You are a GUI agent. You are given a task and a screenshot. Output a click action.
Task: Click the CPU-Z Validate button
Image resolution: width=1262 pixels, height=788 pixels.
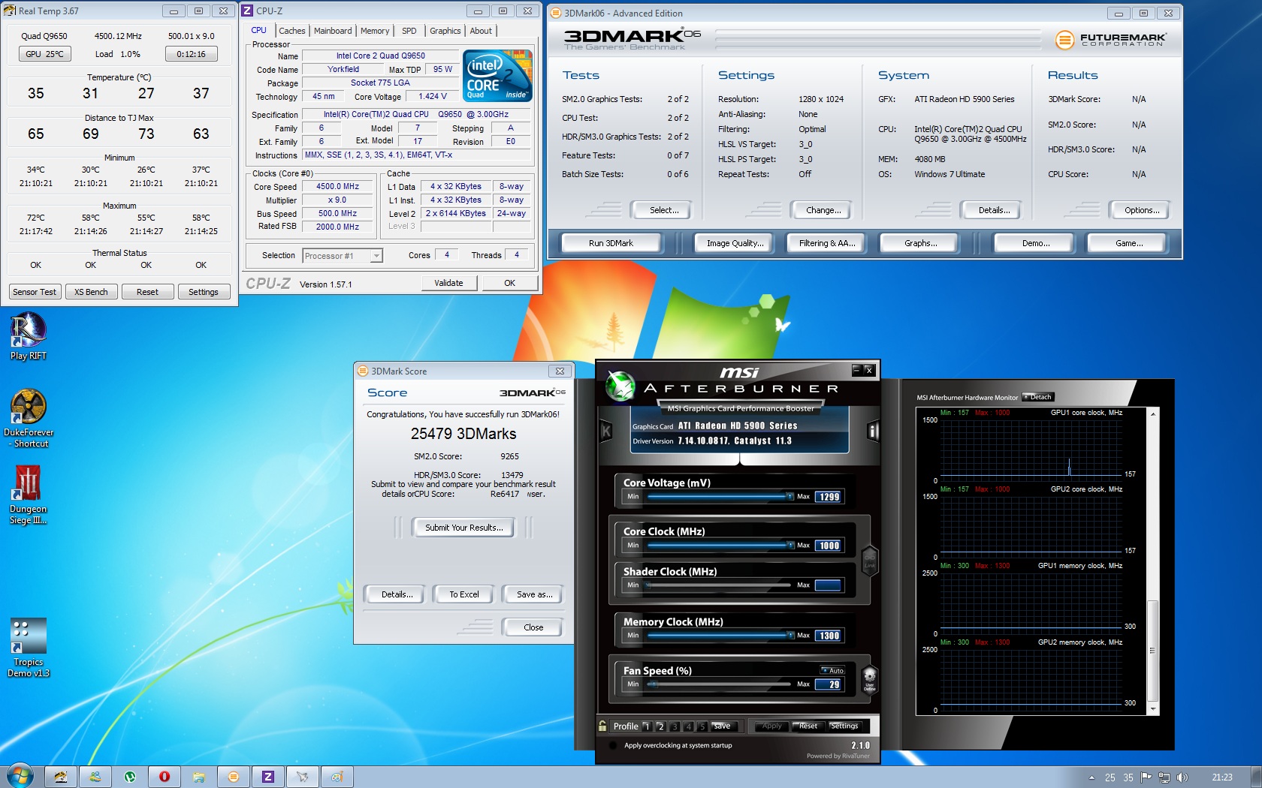pos(448,283)
